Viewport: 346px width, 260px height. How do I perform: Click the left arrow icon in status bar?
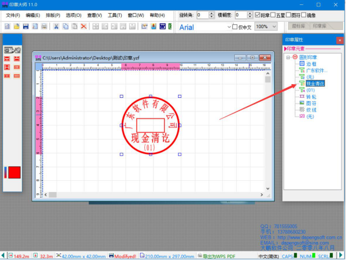click(3, 256)
